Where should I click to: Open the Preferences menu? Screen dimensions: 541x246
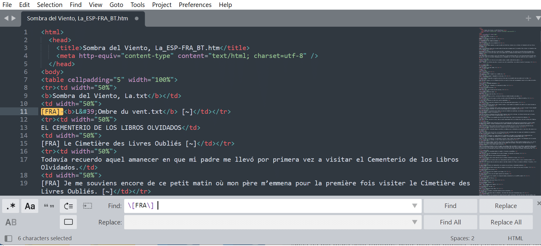195,5
